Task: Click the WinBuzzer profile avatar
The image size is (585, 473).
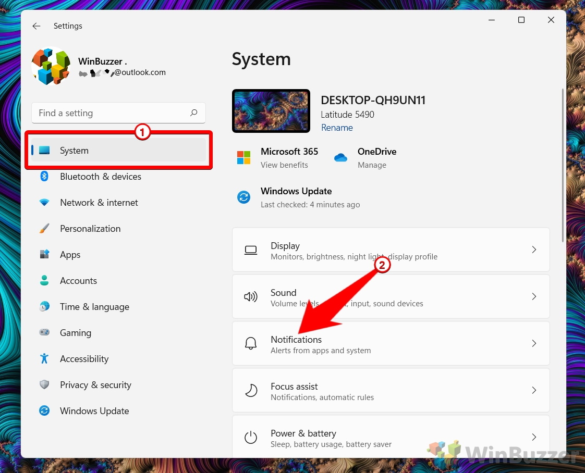Action: pyautogui.click(x=51, y=66)
